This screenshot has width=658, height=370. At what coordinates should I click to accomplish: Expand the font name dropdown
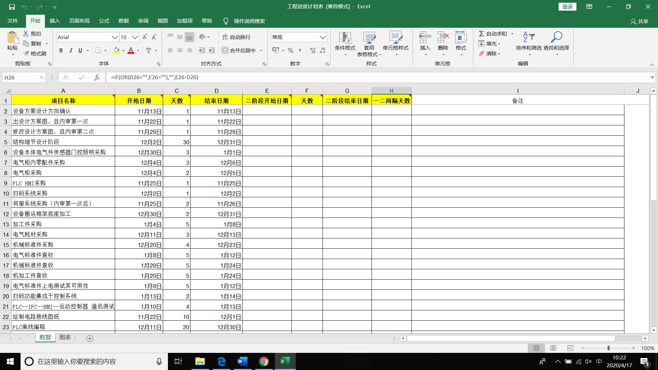coord(115,37)
